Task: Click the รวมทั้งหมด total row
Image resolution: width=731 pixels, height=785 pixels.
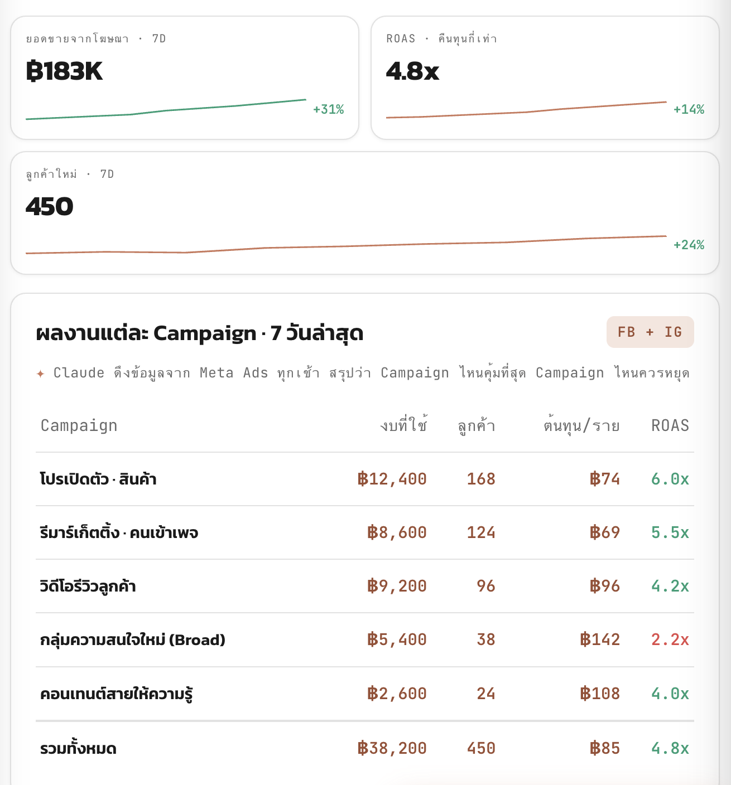Action: click(365, 748)
